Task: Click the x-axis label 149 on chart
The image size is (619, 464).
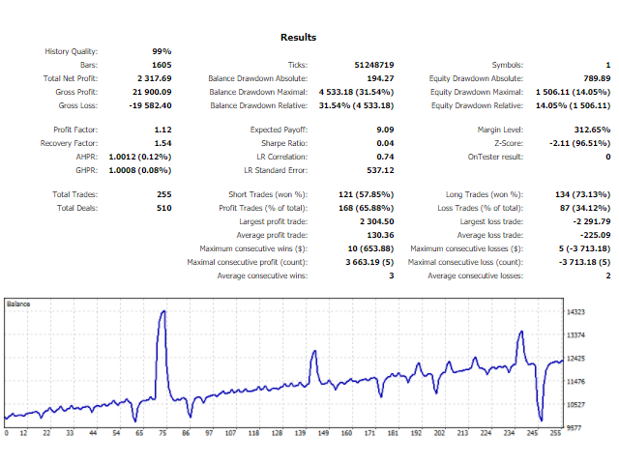Action: click(323, 433)
